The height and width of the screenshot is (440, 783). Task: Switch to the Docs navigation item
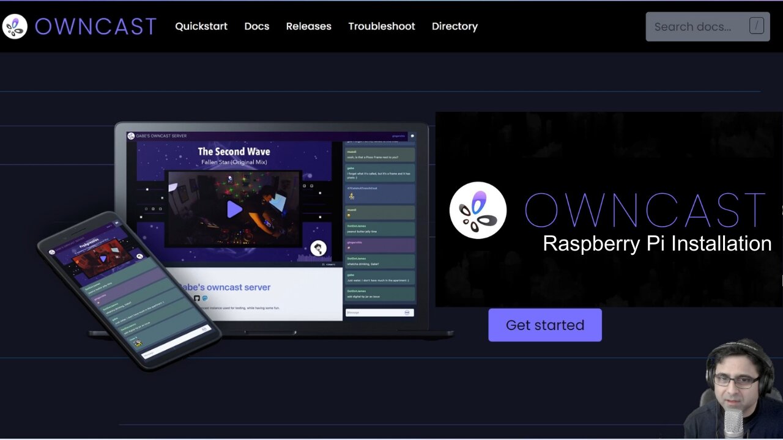tap(256, 26)
